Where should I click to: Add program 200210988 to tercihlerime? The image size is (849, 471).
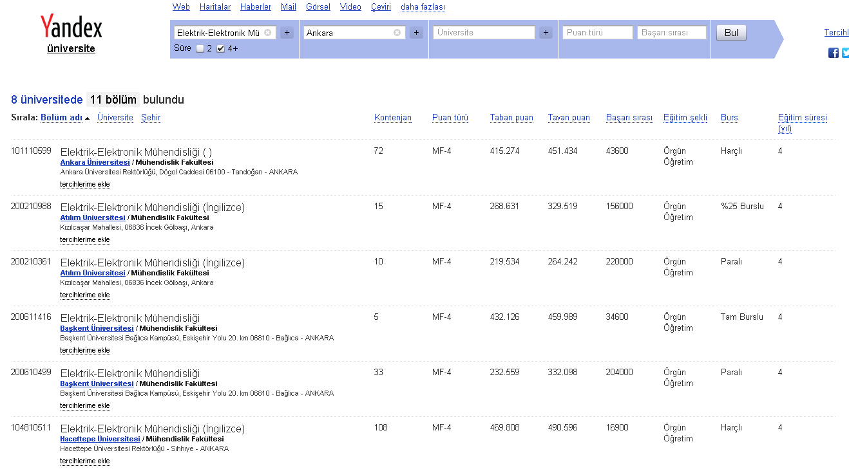click(85, 240)
